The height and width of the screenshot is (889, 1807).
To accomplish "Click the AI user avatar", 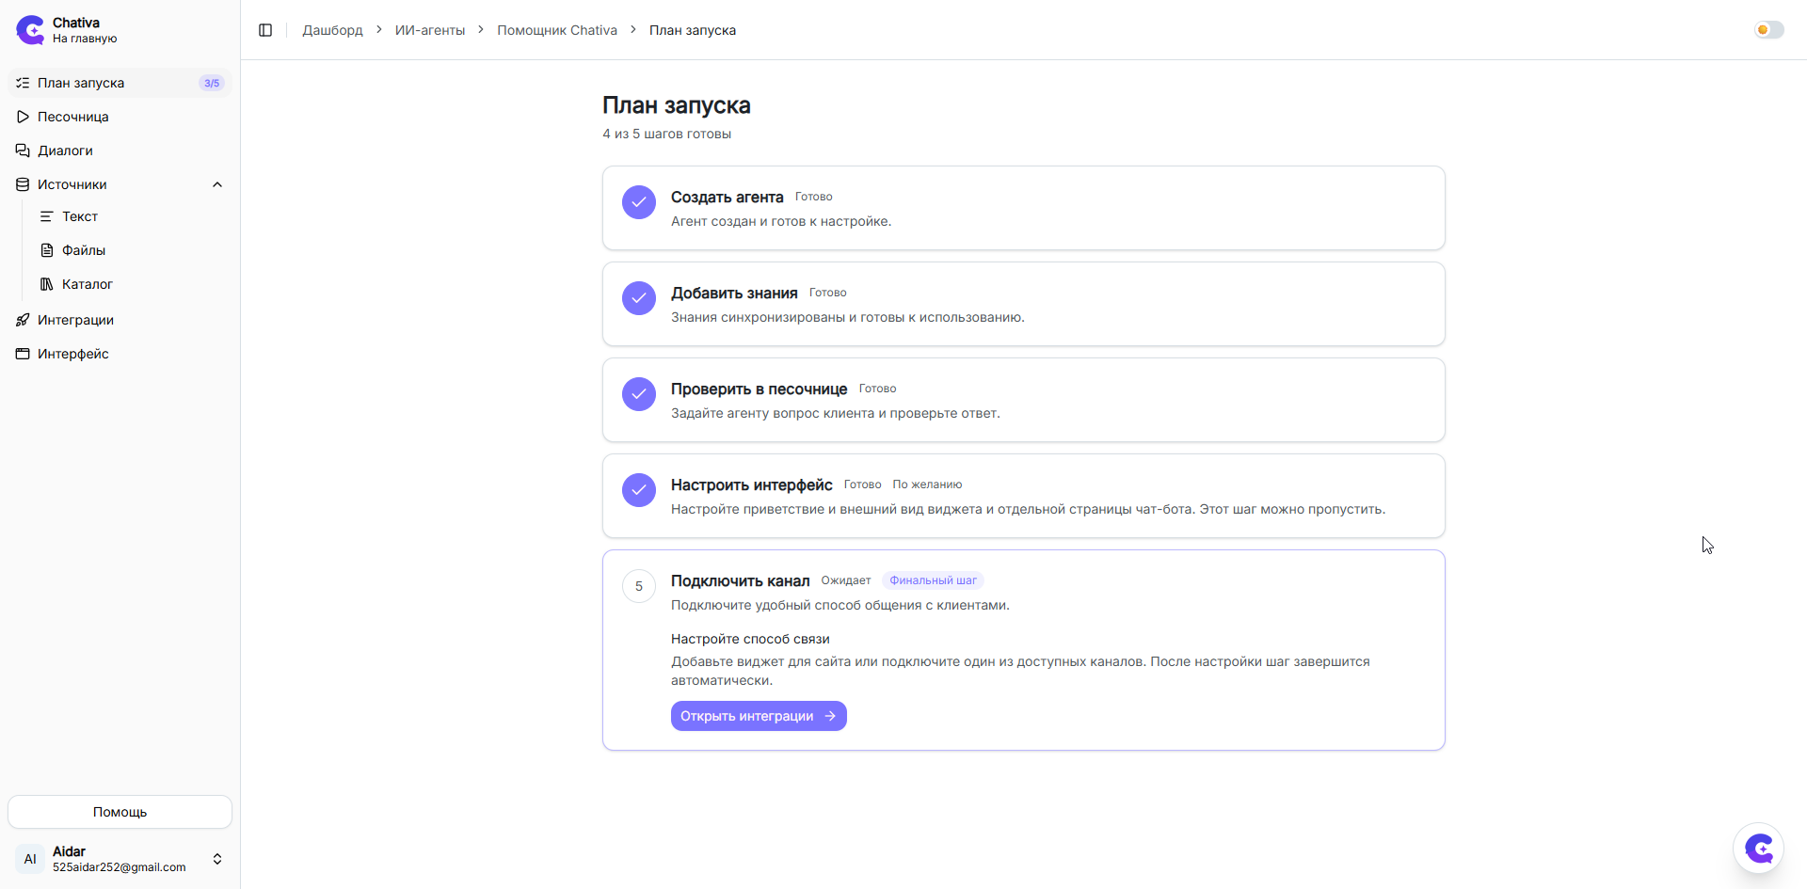I will point(30,859).
